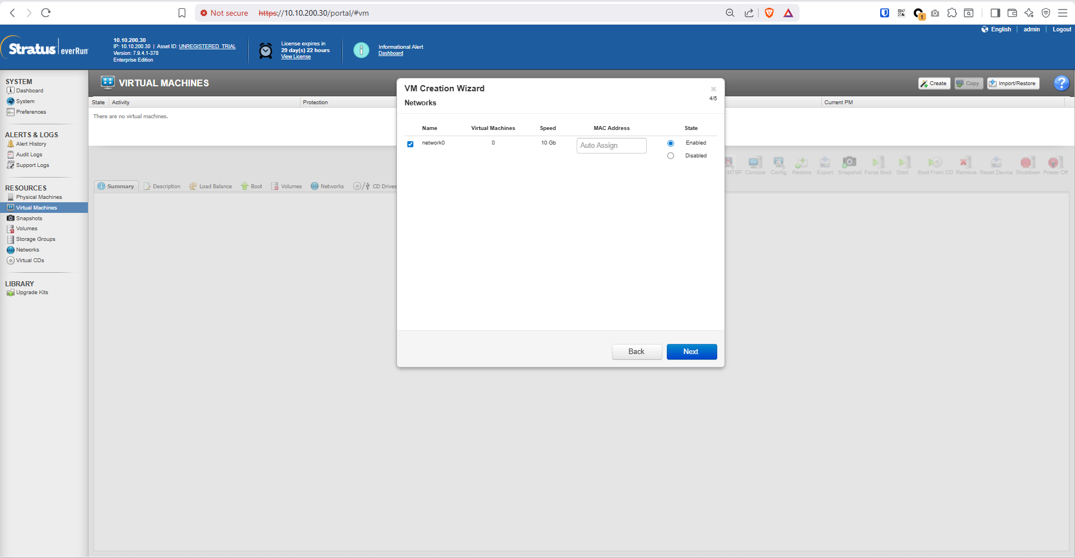Open Upgrade Kits in the Library section
The height and width of the screenshot is (558, 1075).
(32, 292)
